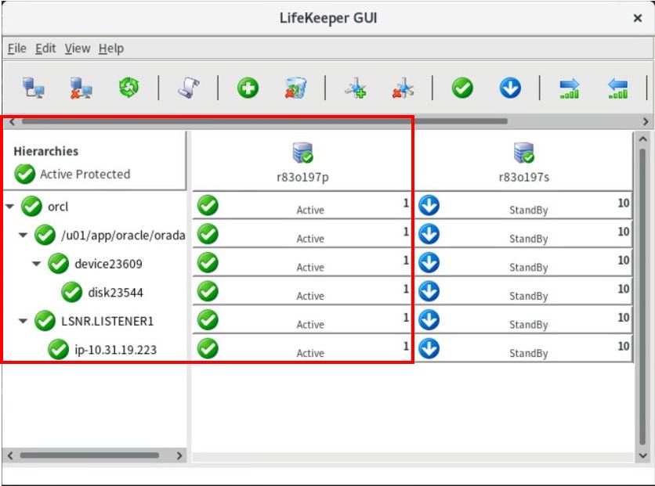Click the Active Protected status icon under Hierarchies
655x486 pixels.
(x=24, y=174)
